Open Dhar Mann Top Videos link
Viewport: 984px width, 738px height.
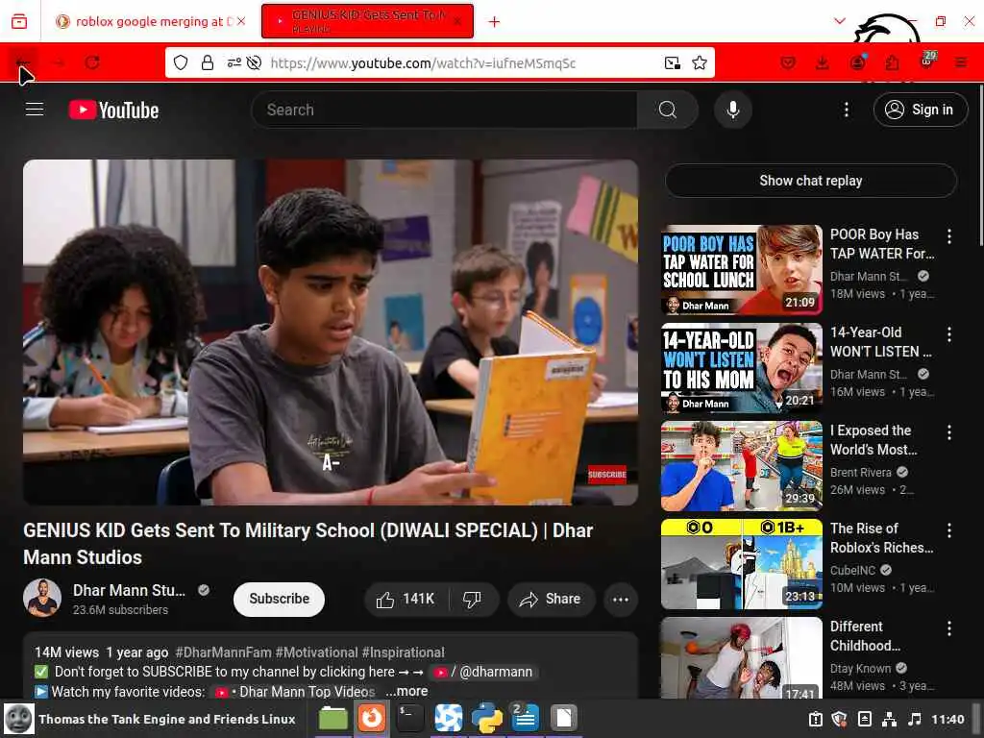point(295,692)
